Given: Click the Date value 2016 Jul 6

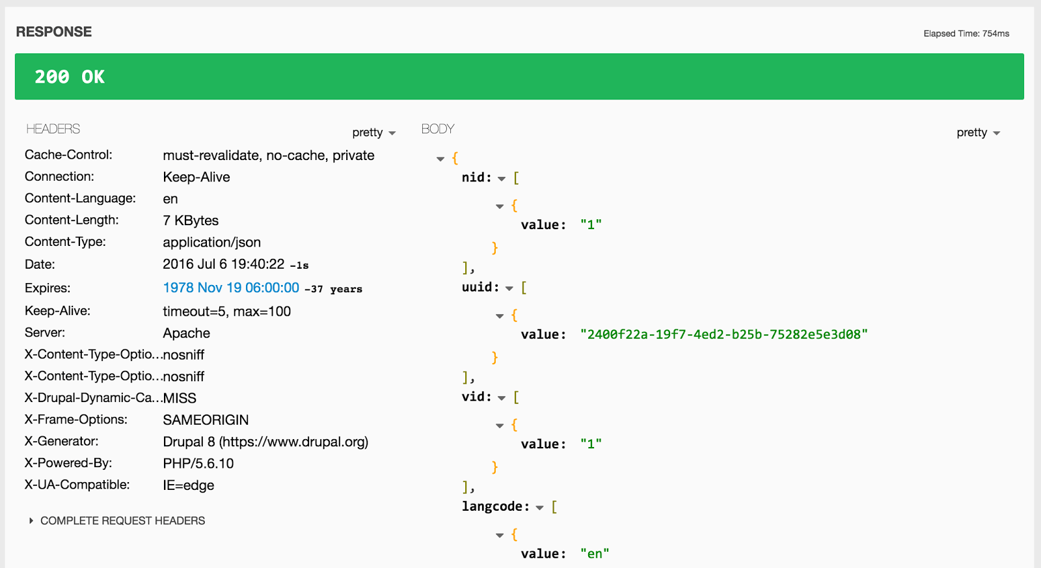Looking at the screenshot, I should click(224, 264).
